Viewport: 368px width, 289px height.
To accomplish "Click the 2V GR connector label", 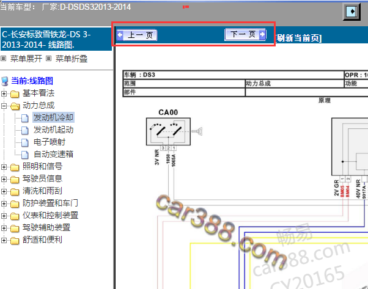I will (x=336, y=188).
